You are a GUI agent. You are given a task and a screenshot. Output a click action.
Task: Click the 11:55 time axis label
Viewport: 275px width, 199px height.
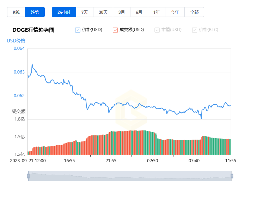231,161
